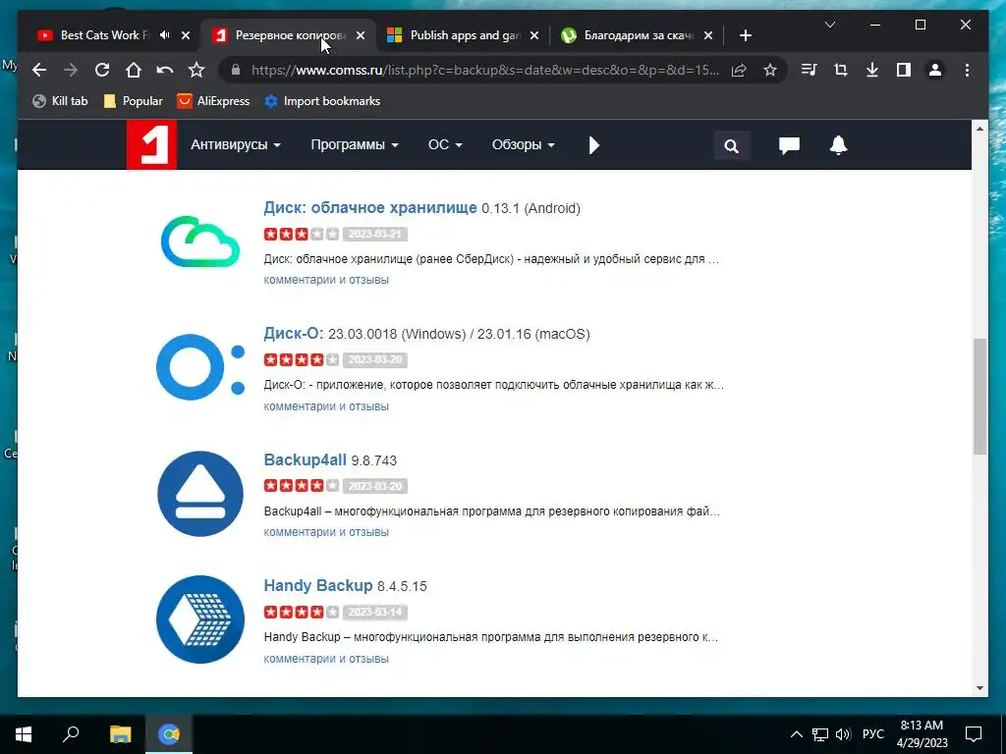Bookmark this page with star in address bar
1006x754 pixels.
tap(770, 70)
